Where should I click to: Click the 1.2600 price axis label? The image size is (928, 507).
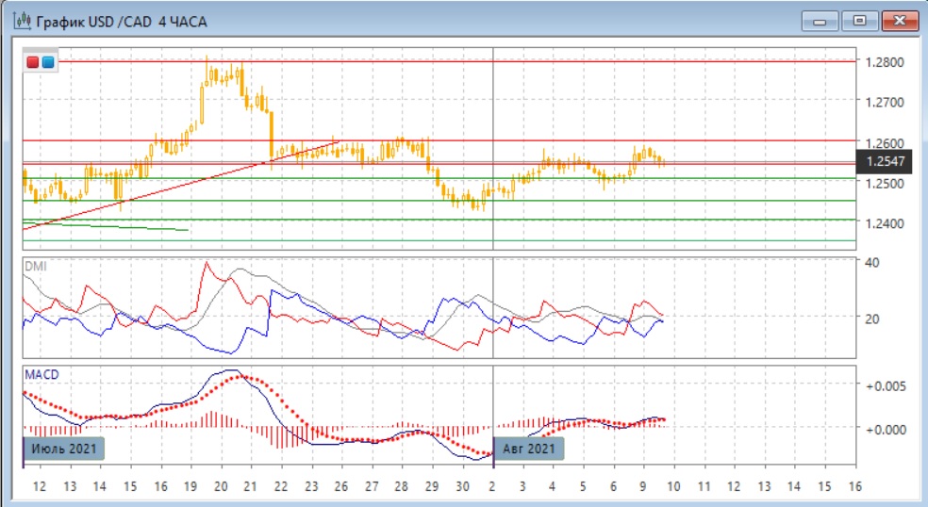coord(885,142)
